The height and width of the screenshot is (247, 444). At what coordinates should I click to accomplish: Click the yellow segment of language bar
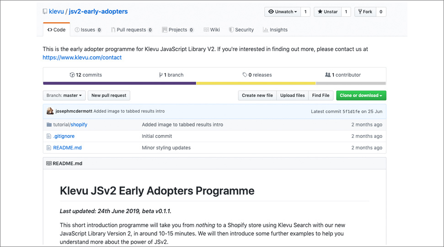click(256, 84)
